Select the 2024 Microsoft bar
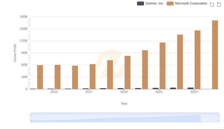Screen dimensions: 224x129 point(215,55)
